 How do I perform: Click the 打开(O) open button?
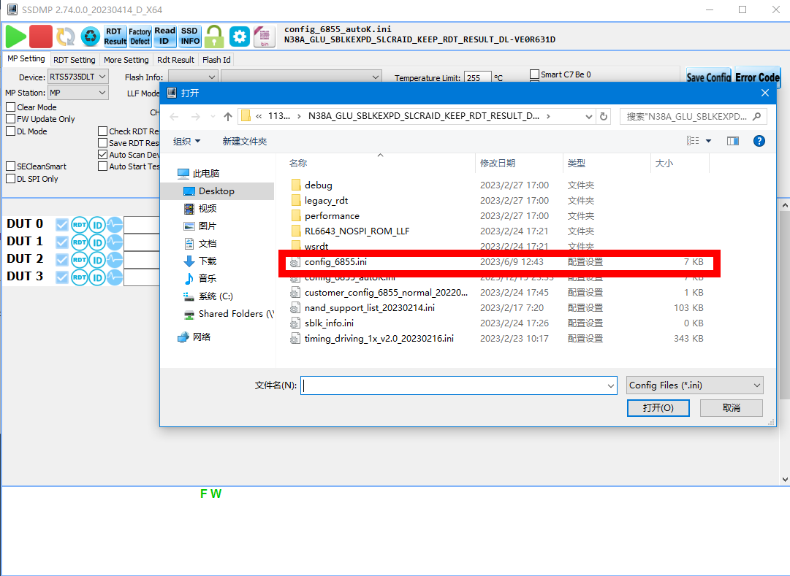pyautogui.click(x=658, y=408)
